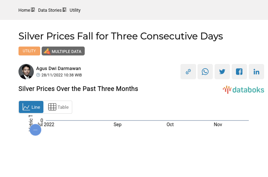This screenshot has height=177, width=268.
Task: Share the article on LinkedIn
Action: [256, 72]
